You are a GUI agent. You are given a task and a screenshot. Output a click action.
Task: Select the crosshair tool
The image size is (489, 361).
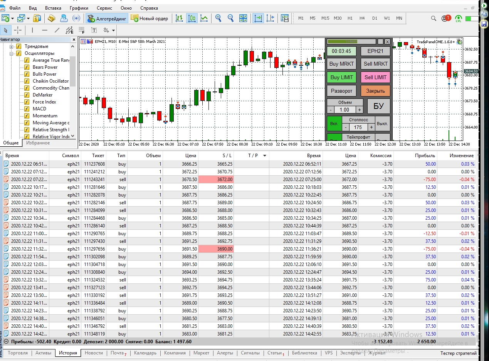(x=18, y=30)
